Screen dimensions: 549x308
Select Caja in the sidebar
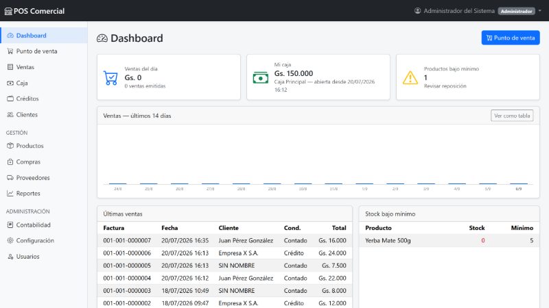(x=44, y=83)
